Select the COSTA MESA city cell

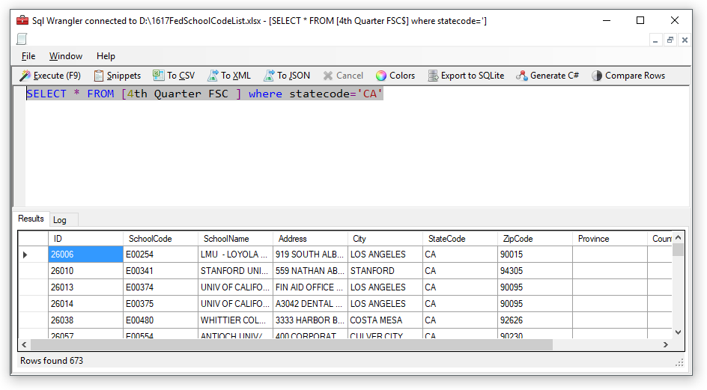click(x=385, y=320)
